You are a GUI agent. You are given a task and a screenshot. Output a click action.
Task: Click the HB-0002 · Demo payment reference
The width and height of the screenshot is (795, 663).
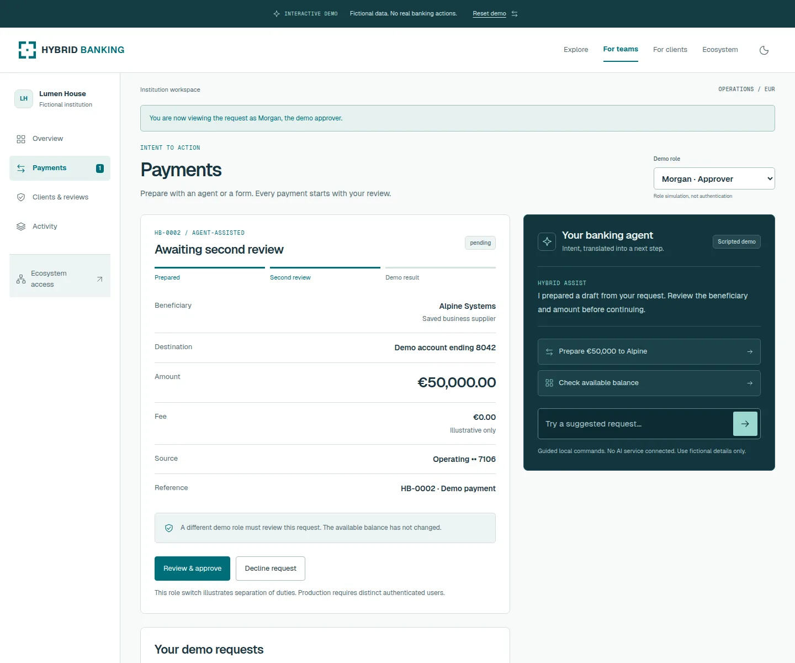pos(448,488)
